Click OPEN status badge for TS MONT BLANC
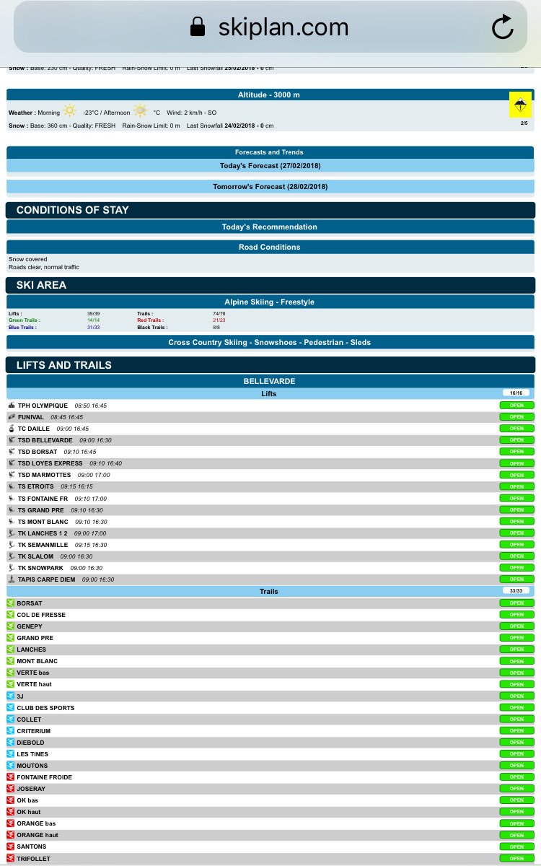This screenshot has height=866, width=541. point(516,522)
